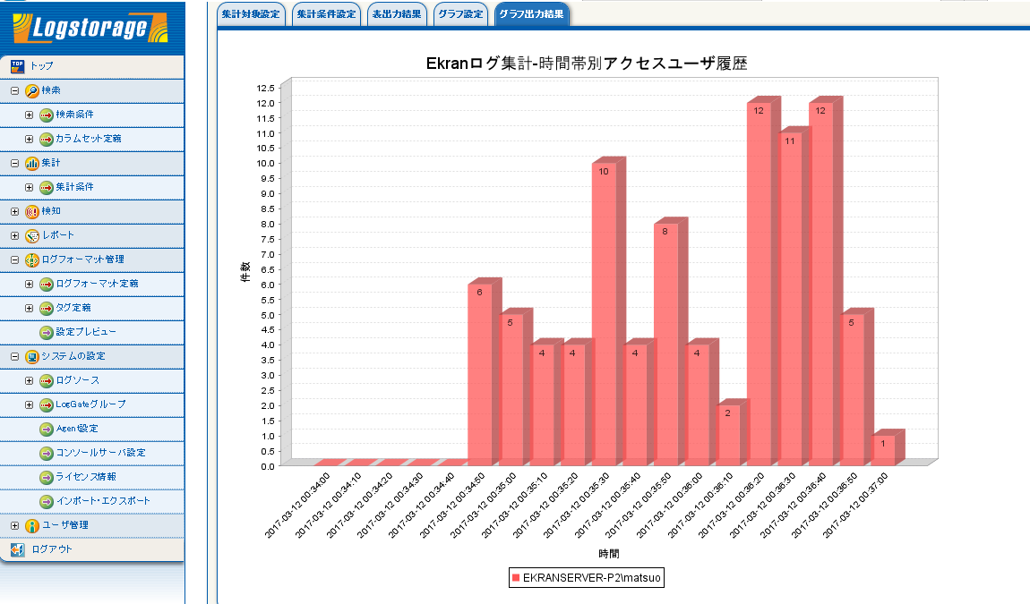The height and width of the screenshot is (604, 1030).
Task: Expand the LogGateグループ node
Action: point(29,405)
